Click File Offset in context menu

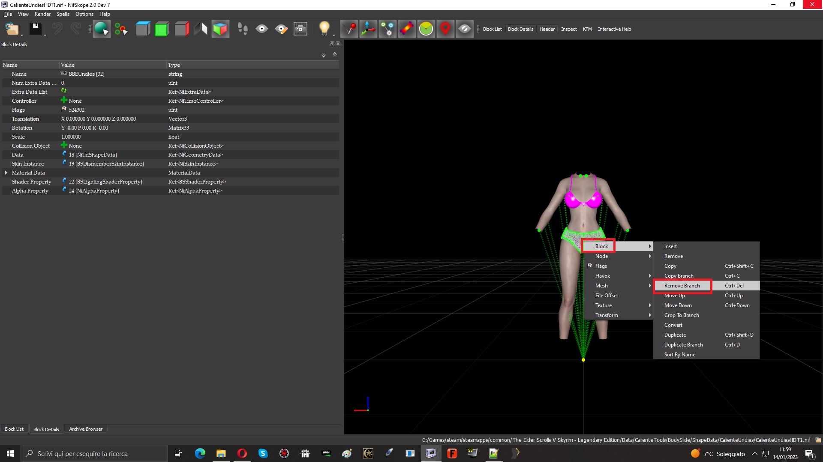tap(619, 296)
